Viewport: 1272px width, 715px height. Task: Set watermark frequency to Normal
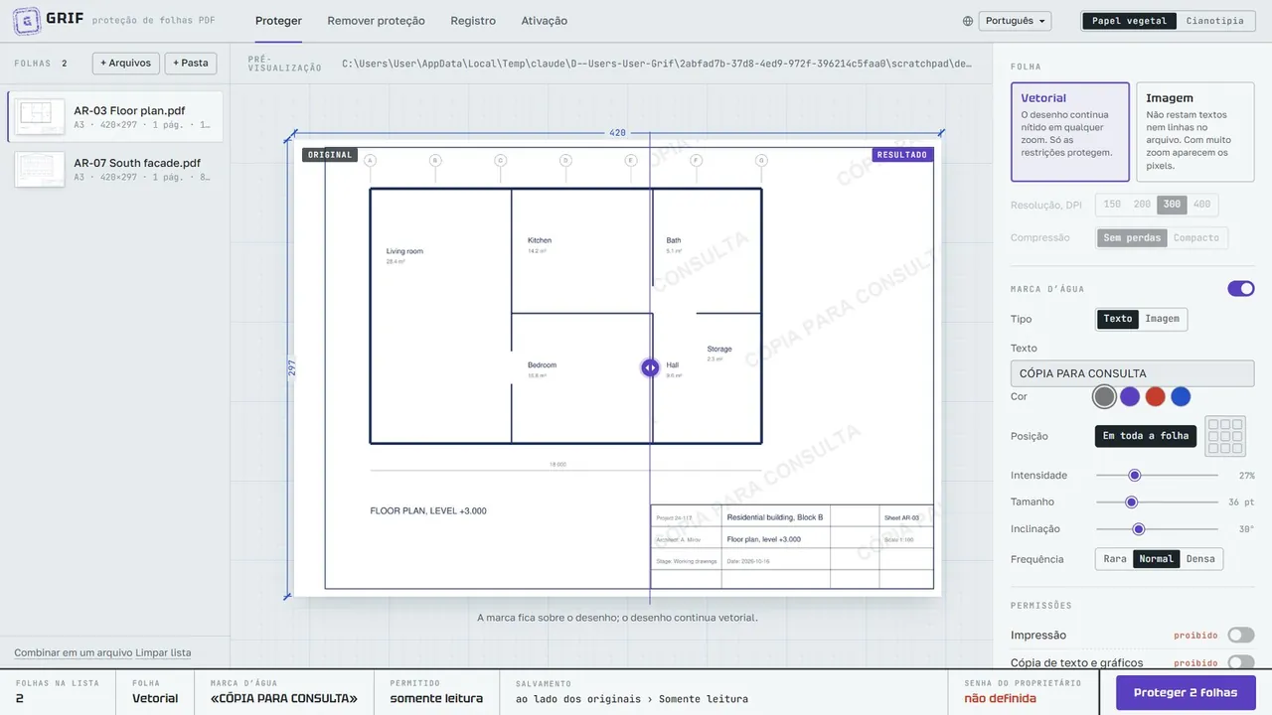1157,559
